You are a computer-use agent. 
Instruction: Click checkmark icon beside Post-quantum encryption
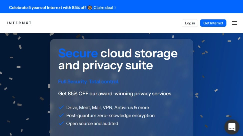[x=61, y=116]
